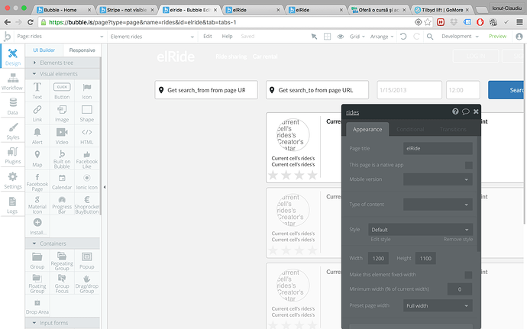Select the Text element tool
This screenshot has height=329, width=527.
pos(37,91)
